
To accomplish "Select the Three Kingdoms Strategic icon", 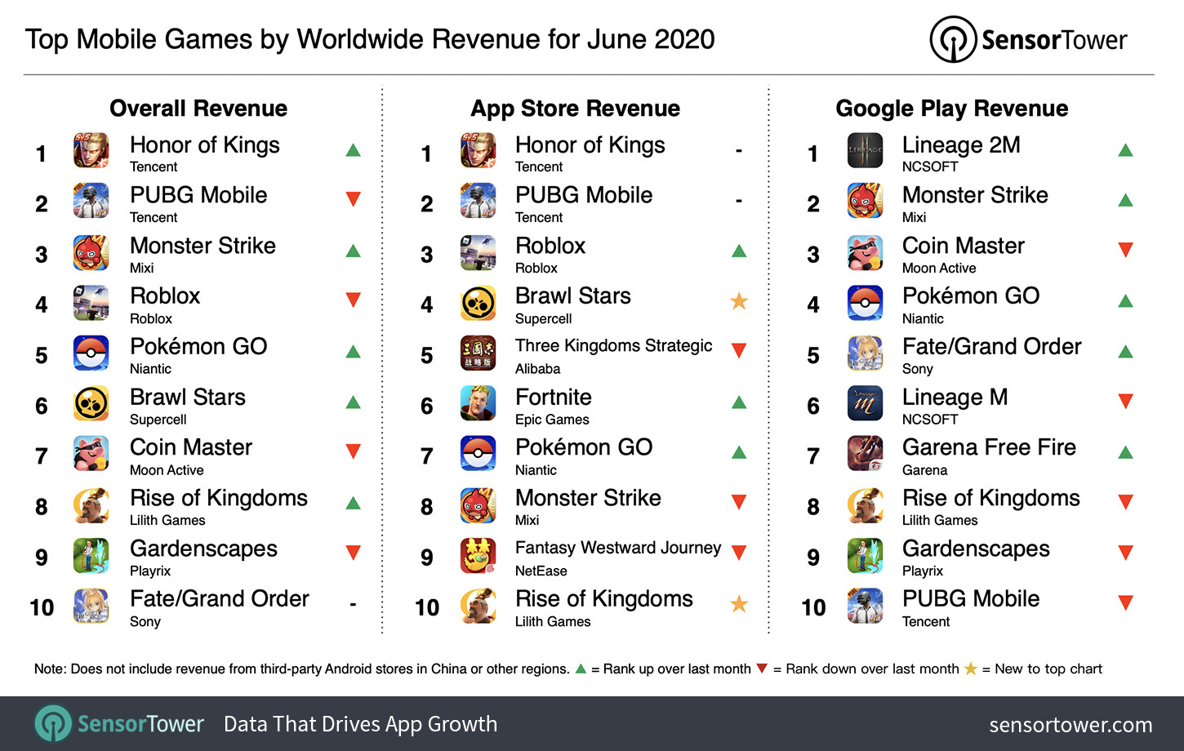I will click(478, 353).
